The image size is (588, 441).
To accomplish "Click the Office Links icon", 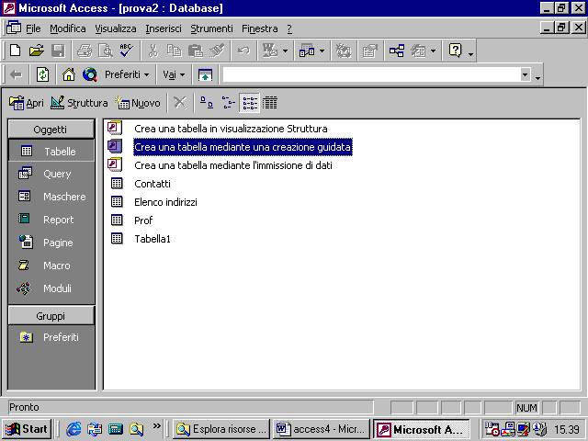I will (x=269, y=51).
